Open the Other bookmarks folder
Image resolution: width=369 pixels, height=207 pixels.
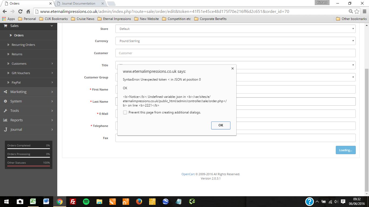click(x=351, y=19)
